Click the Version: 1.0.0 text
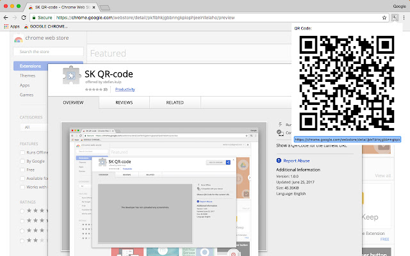The width and height of the screenshot is (410, 256). 288,177
